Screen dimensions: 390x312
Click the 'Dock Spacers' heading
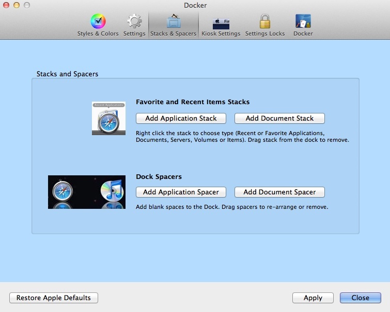tap(159, 176)
